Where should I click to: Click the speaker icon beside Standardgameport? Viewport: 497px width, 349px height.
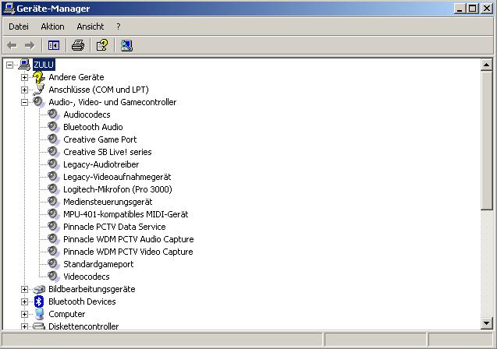(x=53, y=264)
